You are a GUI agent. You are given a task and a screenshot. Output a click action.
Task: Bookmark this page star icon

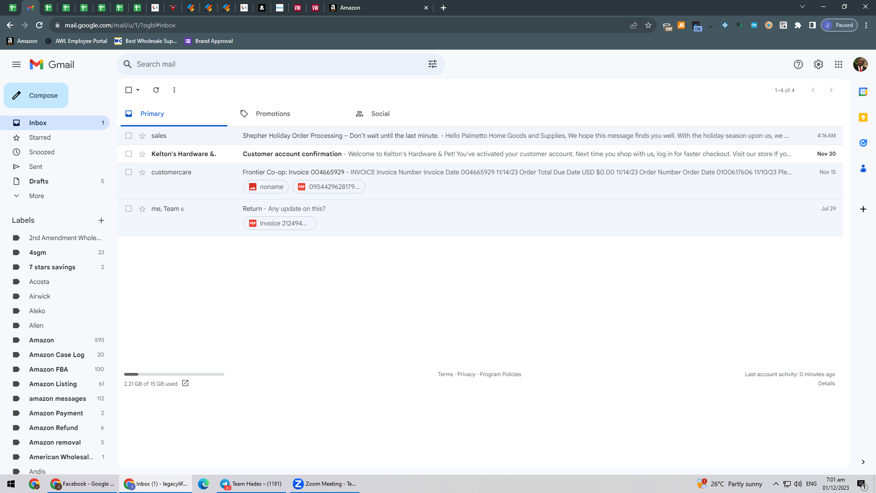648,25
